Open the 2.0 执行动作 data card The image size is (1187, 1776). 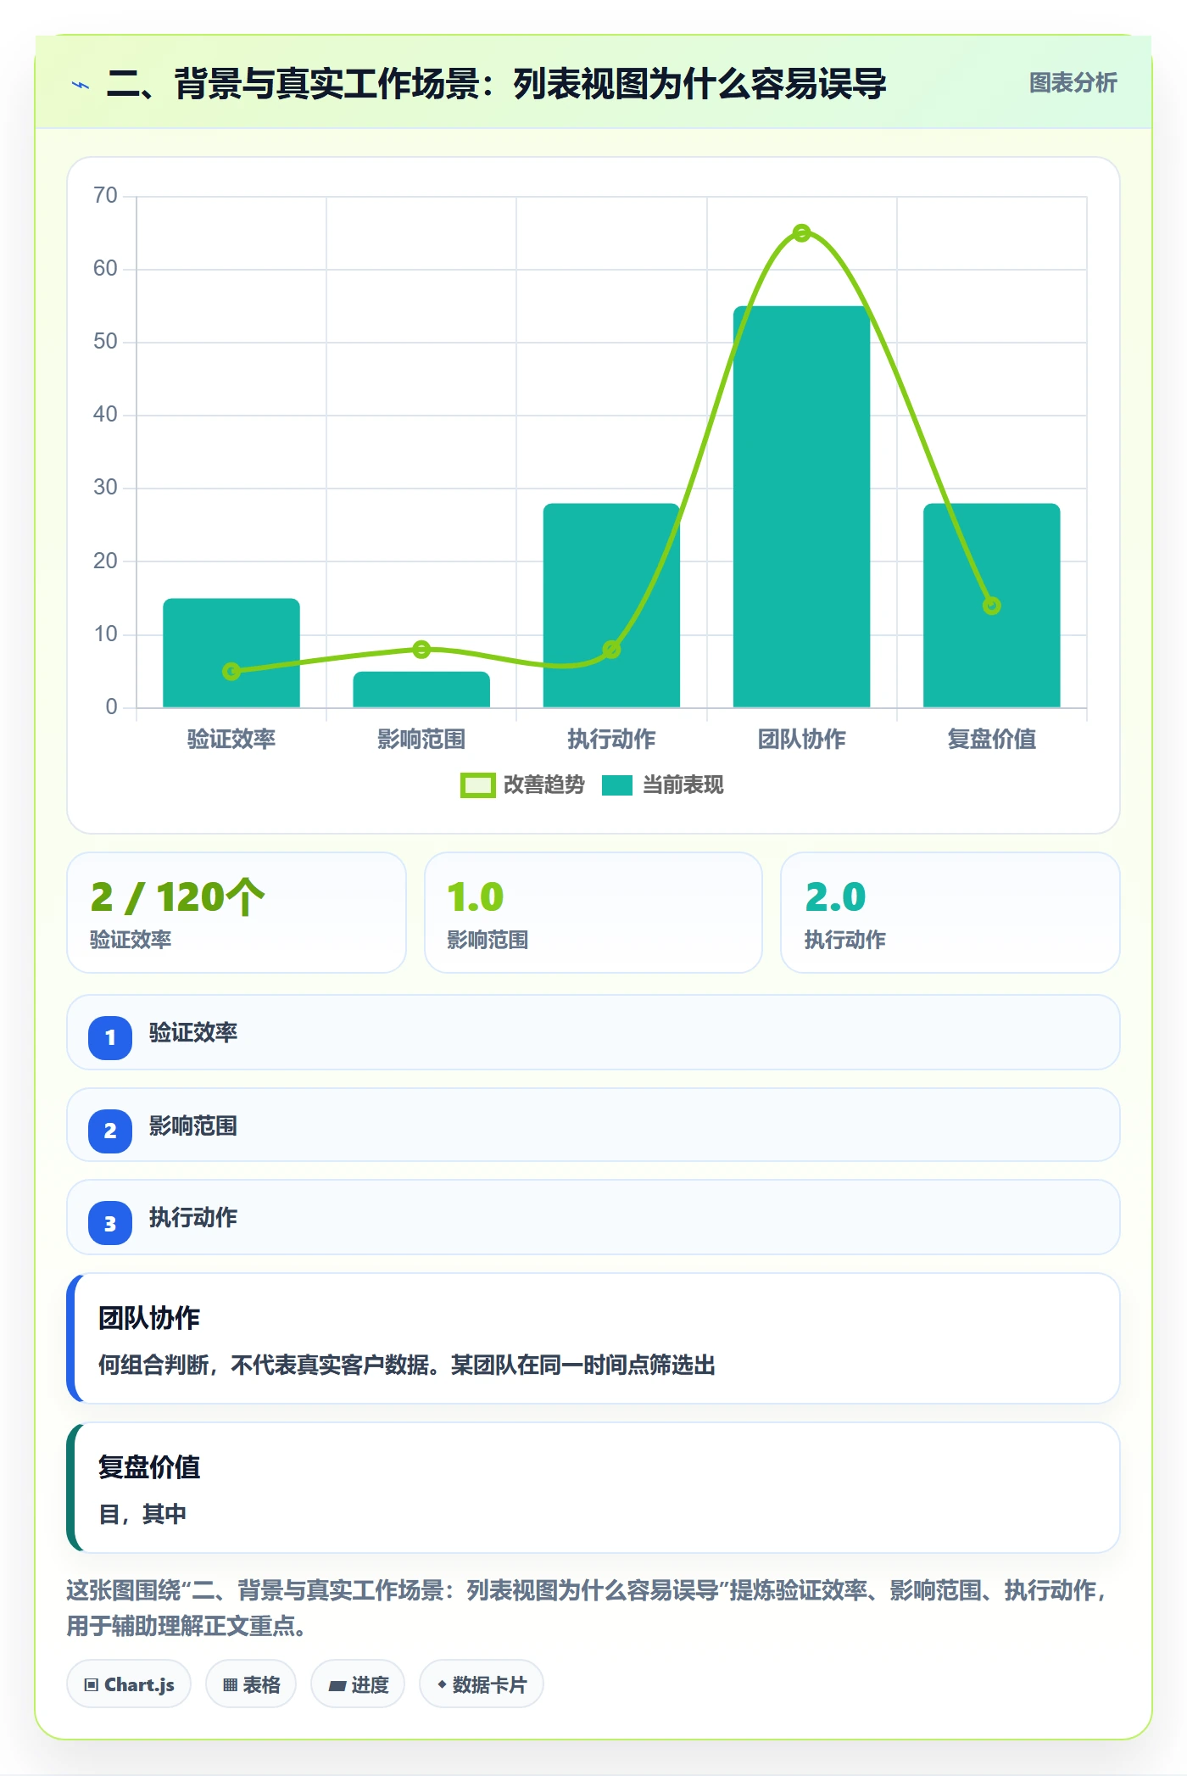[x=950, y=913]
